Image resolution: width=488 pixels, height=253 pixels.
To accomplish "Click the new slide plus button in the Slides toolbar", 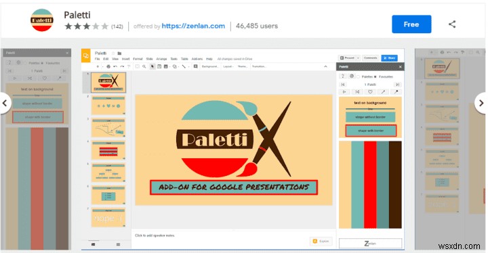I will click(x=98, y=66).
